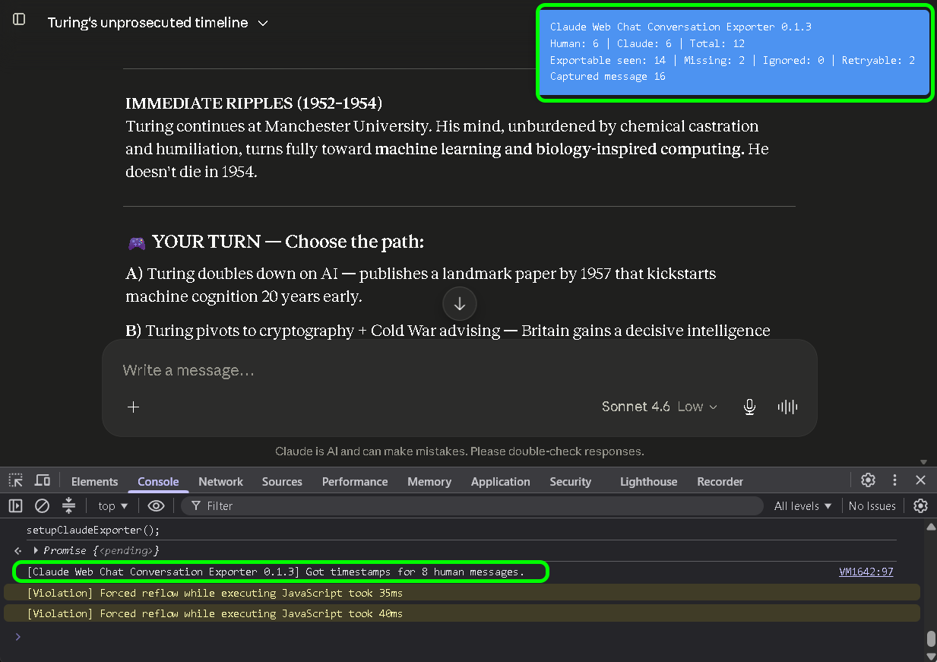Screen dimensions: 937x662
Task: Open the Recorder tab
Action: (x=720, y=481)
